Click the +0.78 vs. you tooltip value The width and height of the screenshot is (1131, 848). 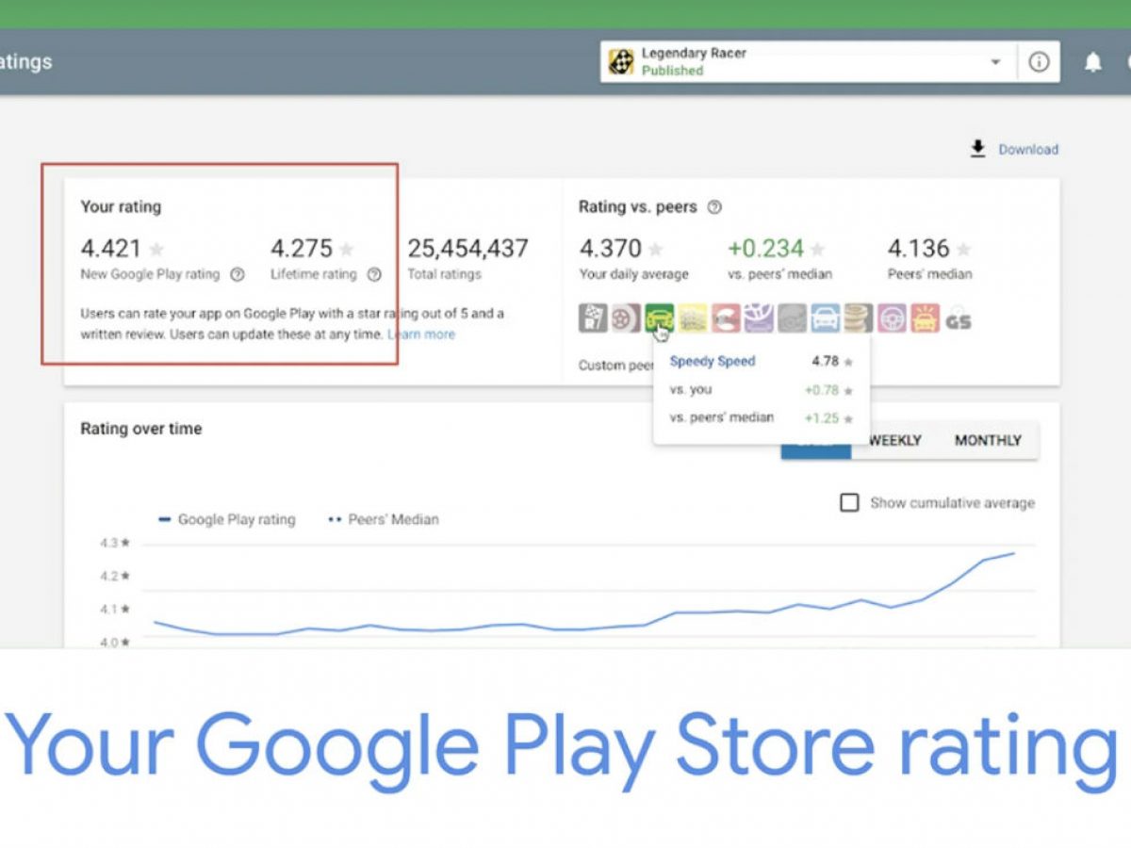coord(821,390)
